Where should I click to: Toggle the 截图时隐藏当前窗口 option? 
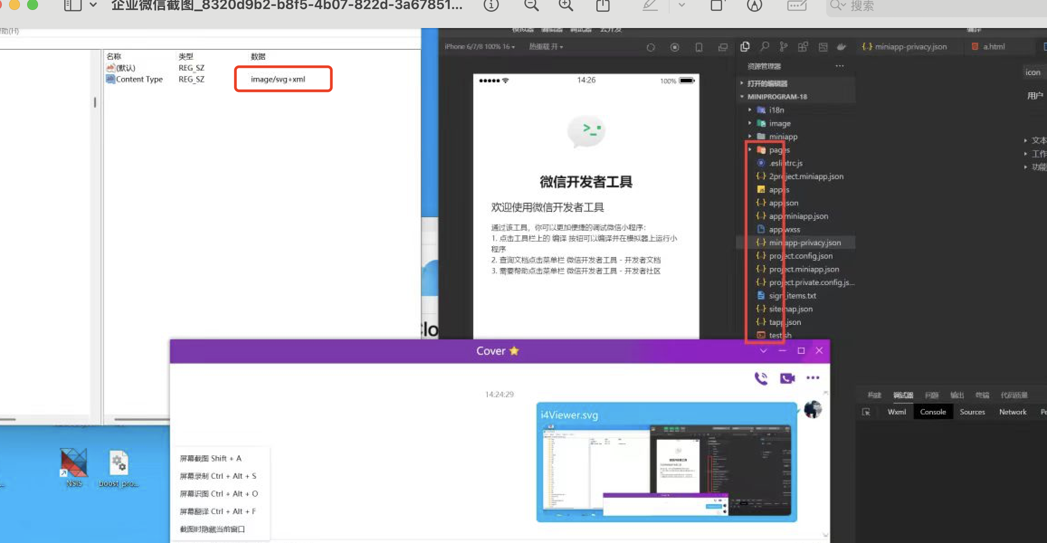212,529
